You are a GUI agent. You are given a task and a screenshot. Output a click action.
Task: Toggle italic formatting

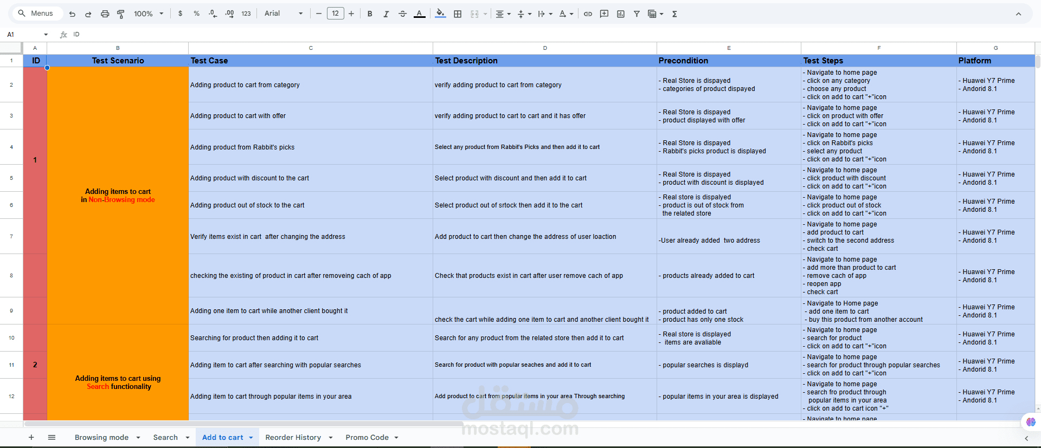[x=386, y=14]
